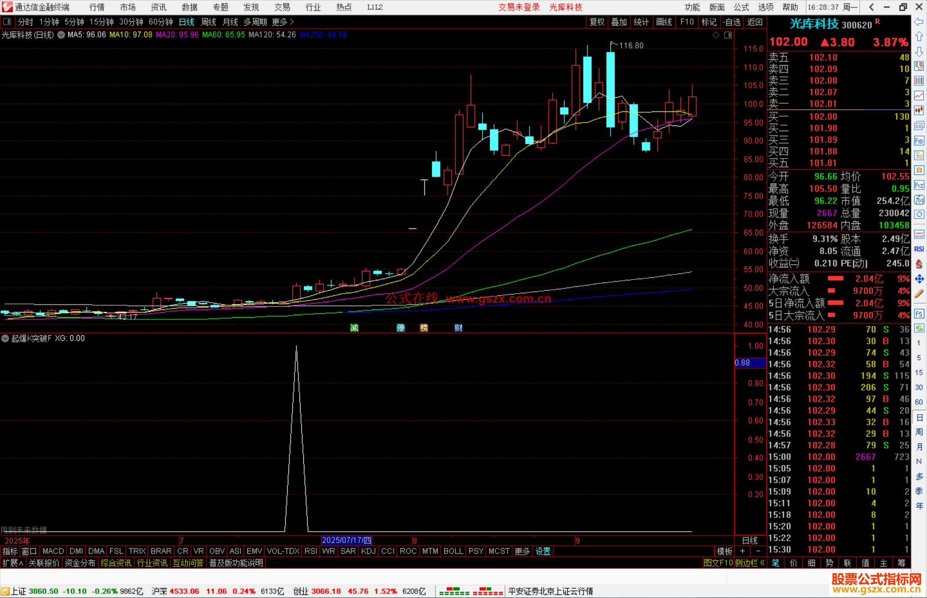
Task: Click the 减 event marker on chart
Action: point(354,328)
